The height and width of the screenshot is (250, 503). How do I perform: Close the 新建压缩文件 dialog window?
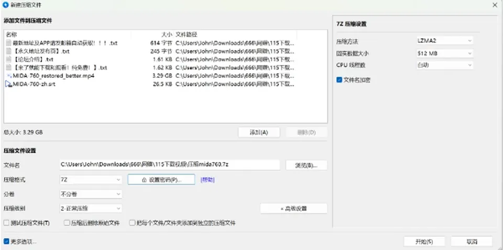point(495,5)
